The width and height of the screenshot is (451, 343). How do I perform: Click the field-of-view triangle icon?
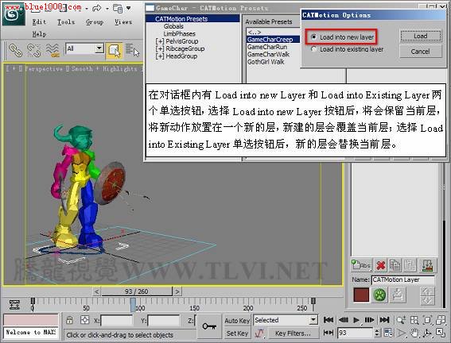401,333
